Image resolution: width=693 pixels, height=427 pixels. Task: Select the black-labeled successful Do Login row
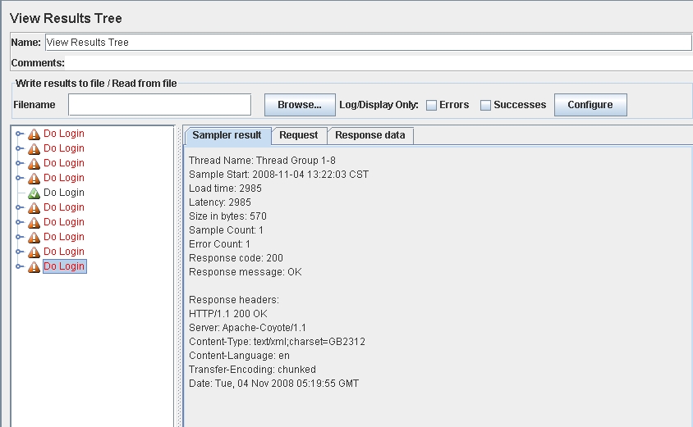pos(64,193)
